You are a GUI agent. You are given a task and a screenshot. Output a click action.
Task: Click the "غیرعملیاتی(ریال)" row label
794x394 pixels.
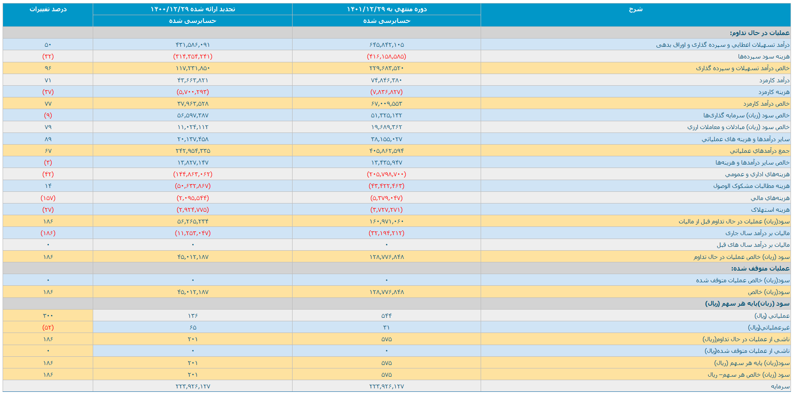(x=768, y=327)
